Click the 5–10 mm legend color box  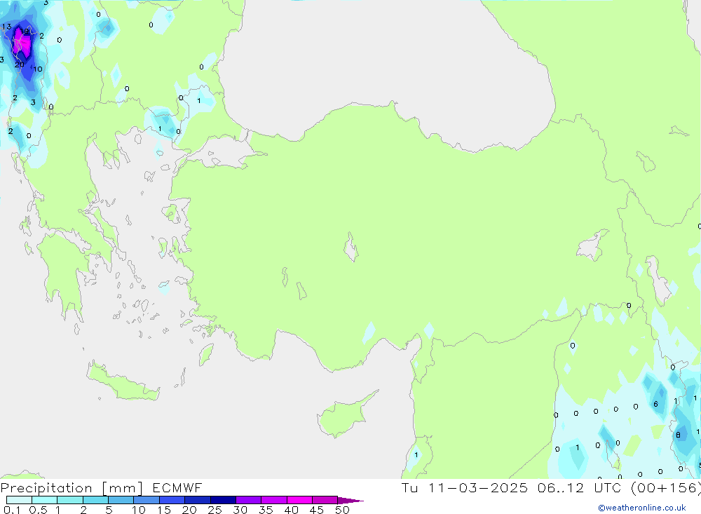[121, 500]
